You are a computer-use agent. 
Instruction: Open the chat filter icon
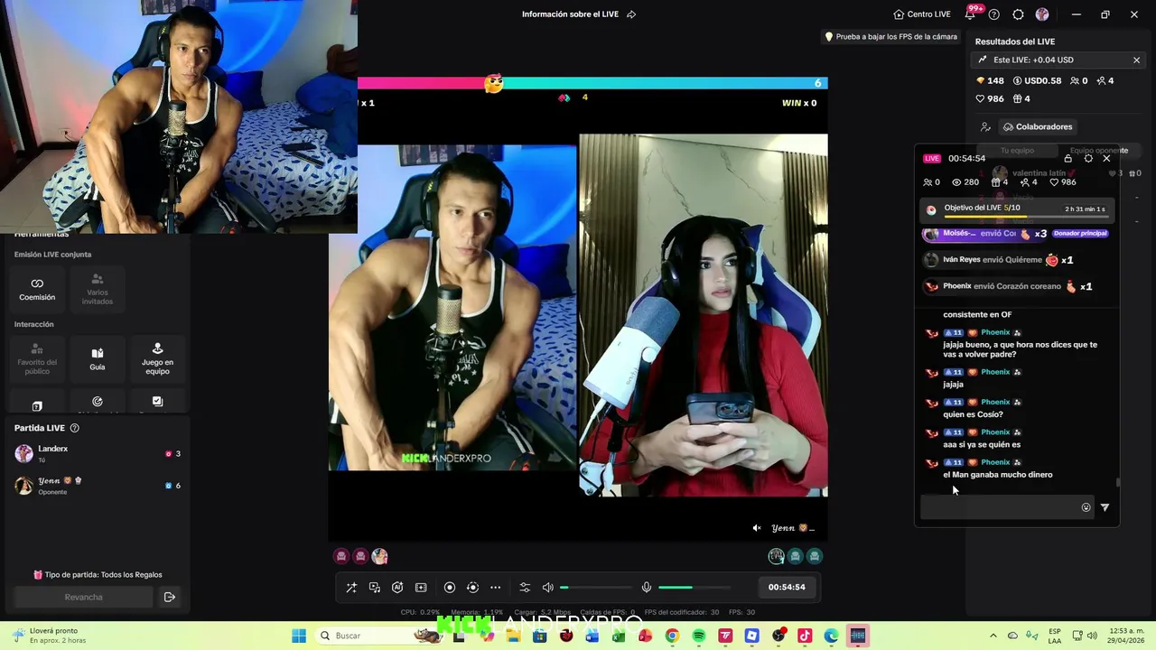1105,507
